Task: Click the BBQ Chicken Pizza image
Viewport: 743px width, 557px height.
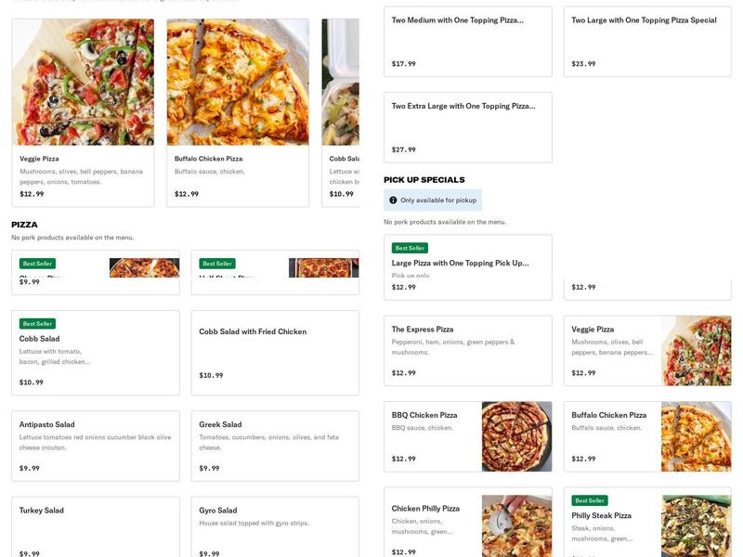Action: [516, 436]
